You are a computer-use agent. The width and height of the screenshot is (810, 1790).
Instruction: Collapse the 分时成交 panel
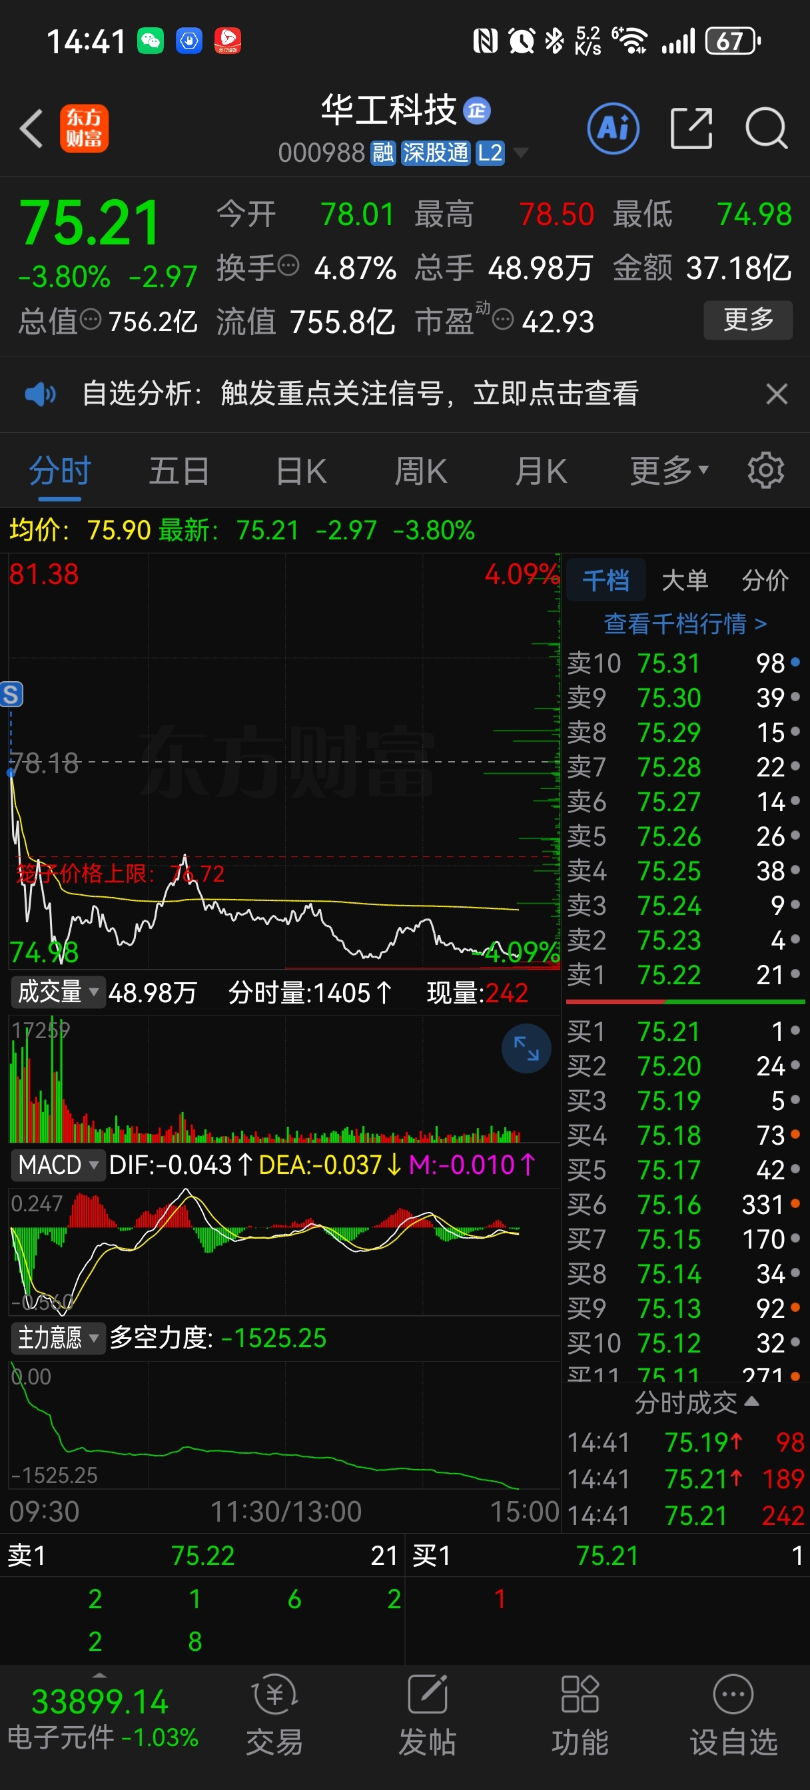pyautogui.click(x=697, y=1402)
